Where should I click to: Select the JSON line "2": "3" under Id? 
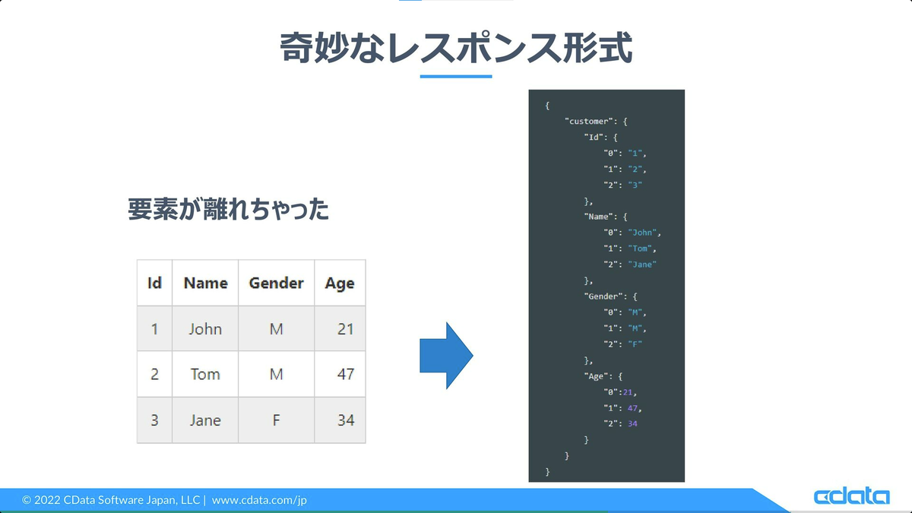click(623, 185)
